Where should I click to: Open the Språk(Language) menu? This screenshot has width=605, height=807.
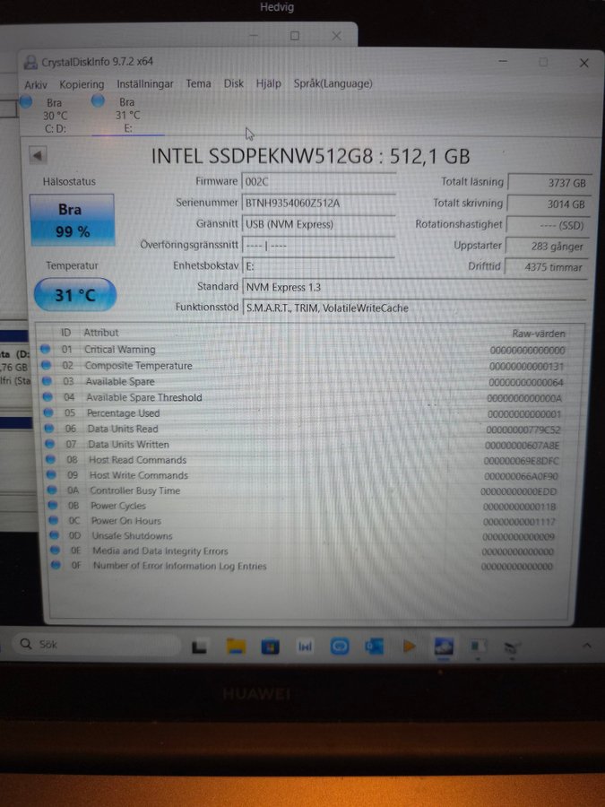click(333, 83)
